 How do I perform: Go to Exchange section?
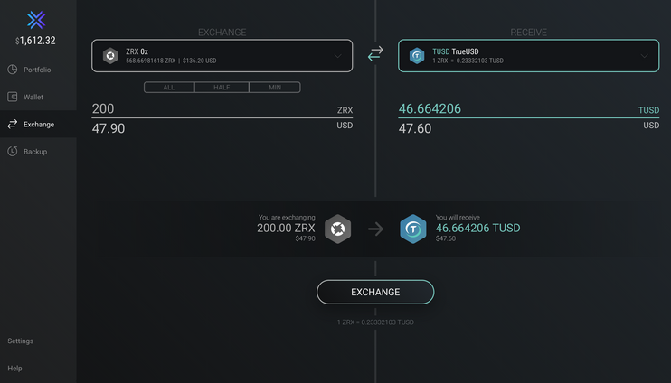38,124
